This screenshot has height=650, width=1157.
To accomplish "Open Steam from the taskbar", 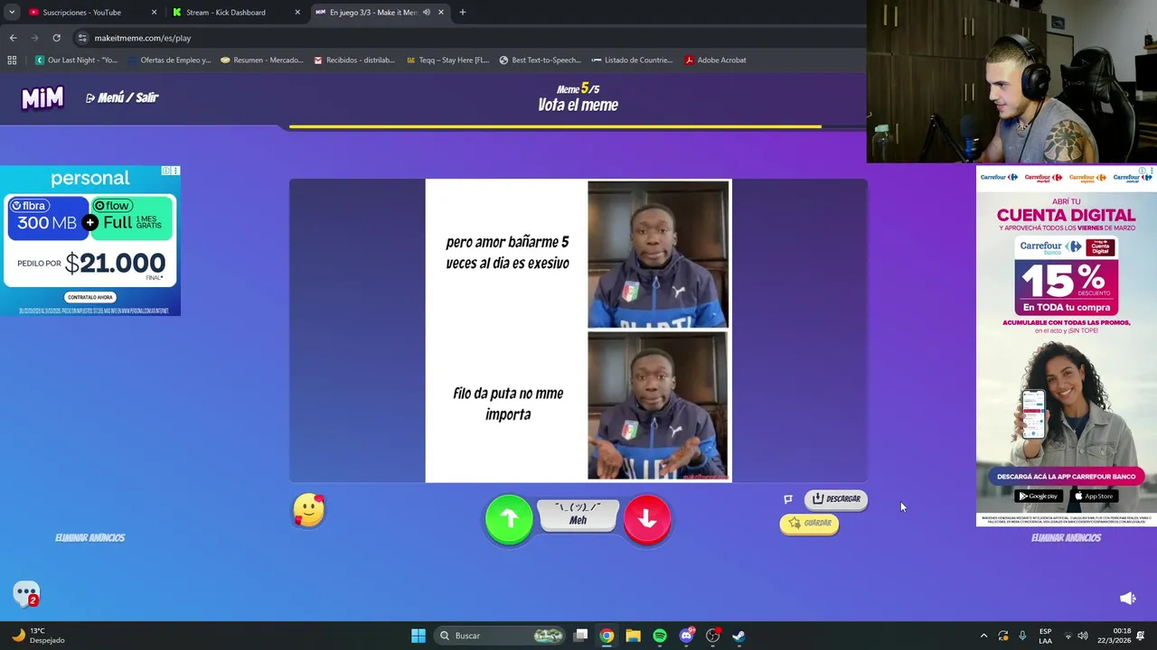I will point(738,636).
